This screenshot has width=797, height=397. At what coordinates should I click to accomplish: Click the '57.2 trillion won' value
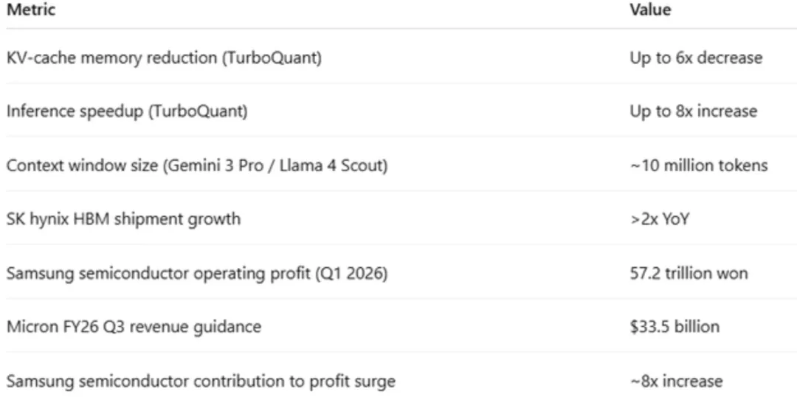pos(689,273)
